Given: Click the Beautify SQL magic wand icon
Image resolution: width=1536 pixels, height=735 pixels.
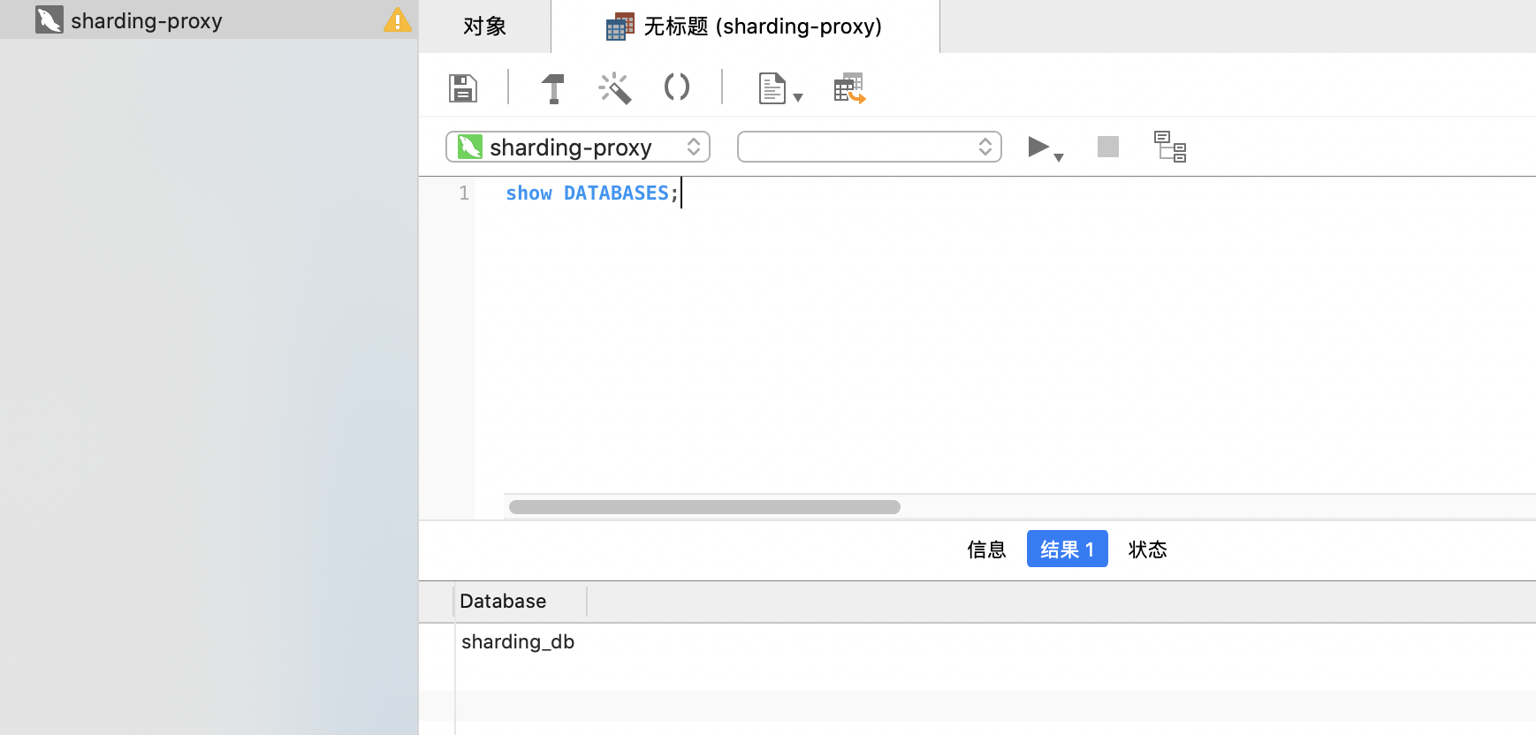Looking at the screenshot, I should [x=615, y=88].
